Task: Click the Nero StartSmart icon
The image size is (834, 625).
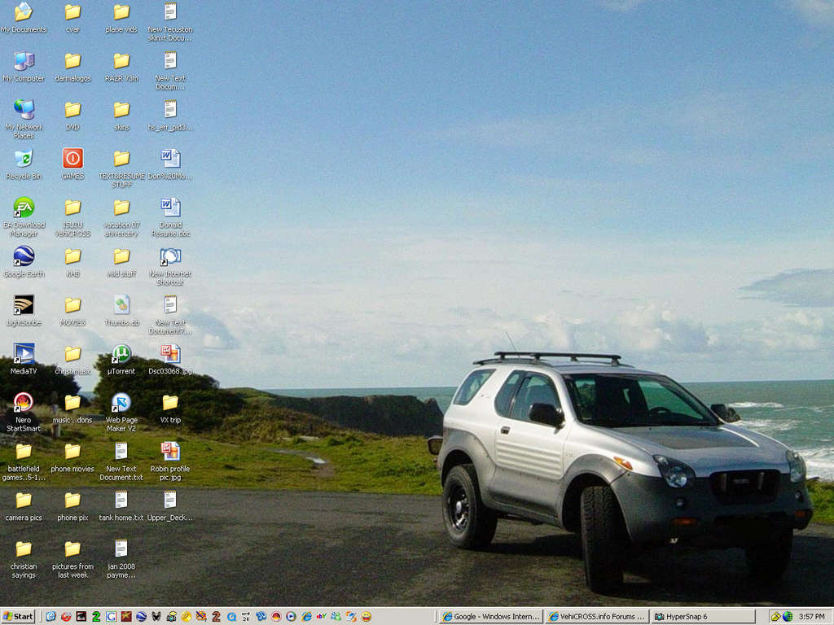Action: 24,412
